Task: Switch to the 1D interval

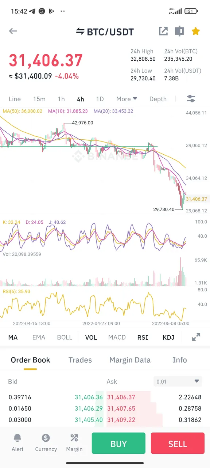Action: (100, 99)
